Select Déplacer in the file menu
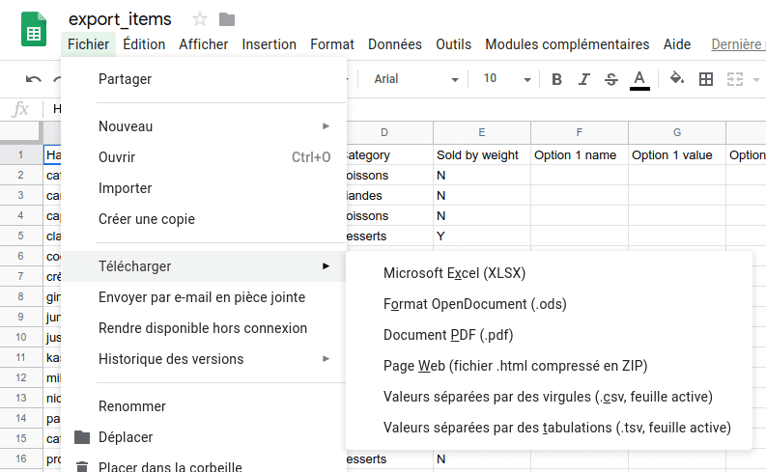The image size is (766, 472). (x=204, y=437)
